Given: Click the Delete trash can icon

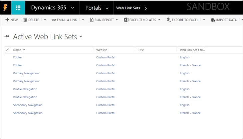Looking at the screenshot, I should (x=25, y=20).
